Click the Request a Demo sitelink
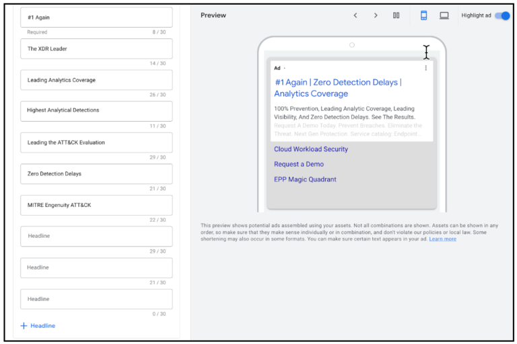 [299, 164]
